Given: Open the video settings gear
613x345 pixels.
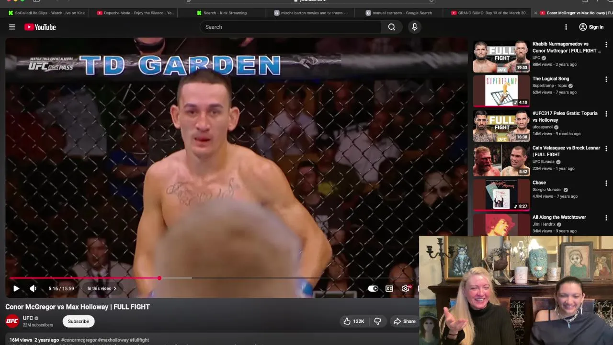Looking at the screenshot, I should tap(406, 288).
